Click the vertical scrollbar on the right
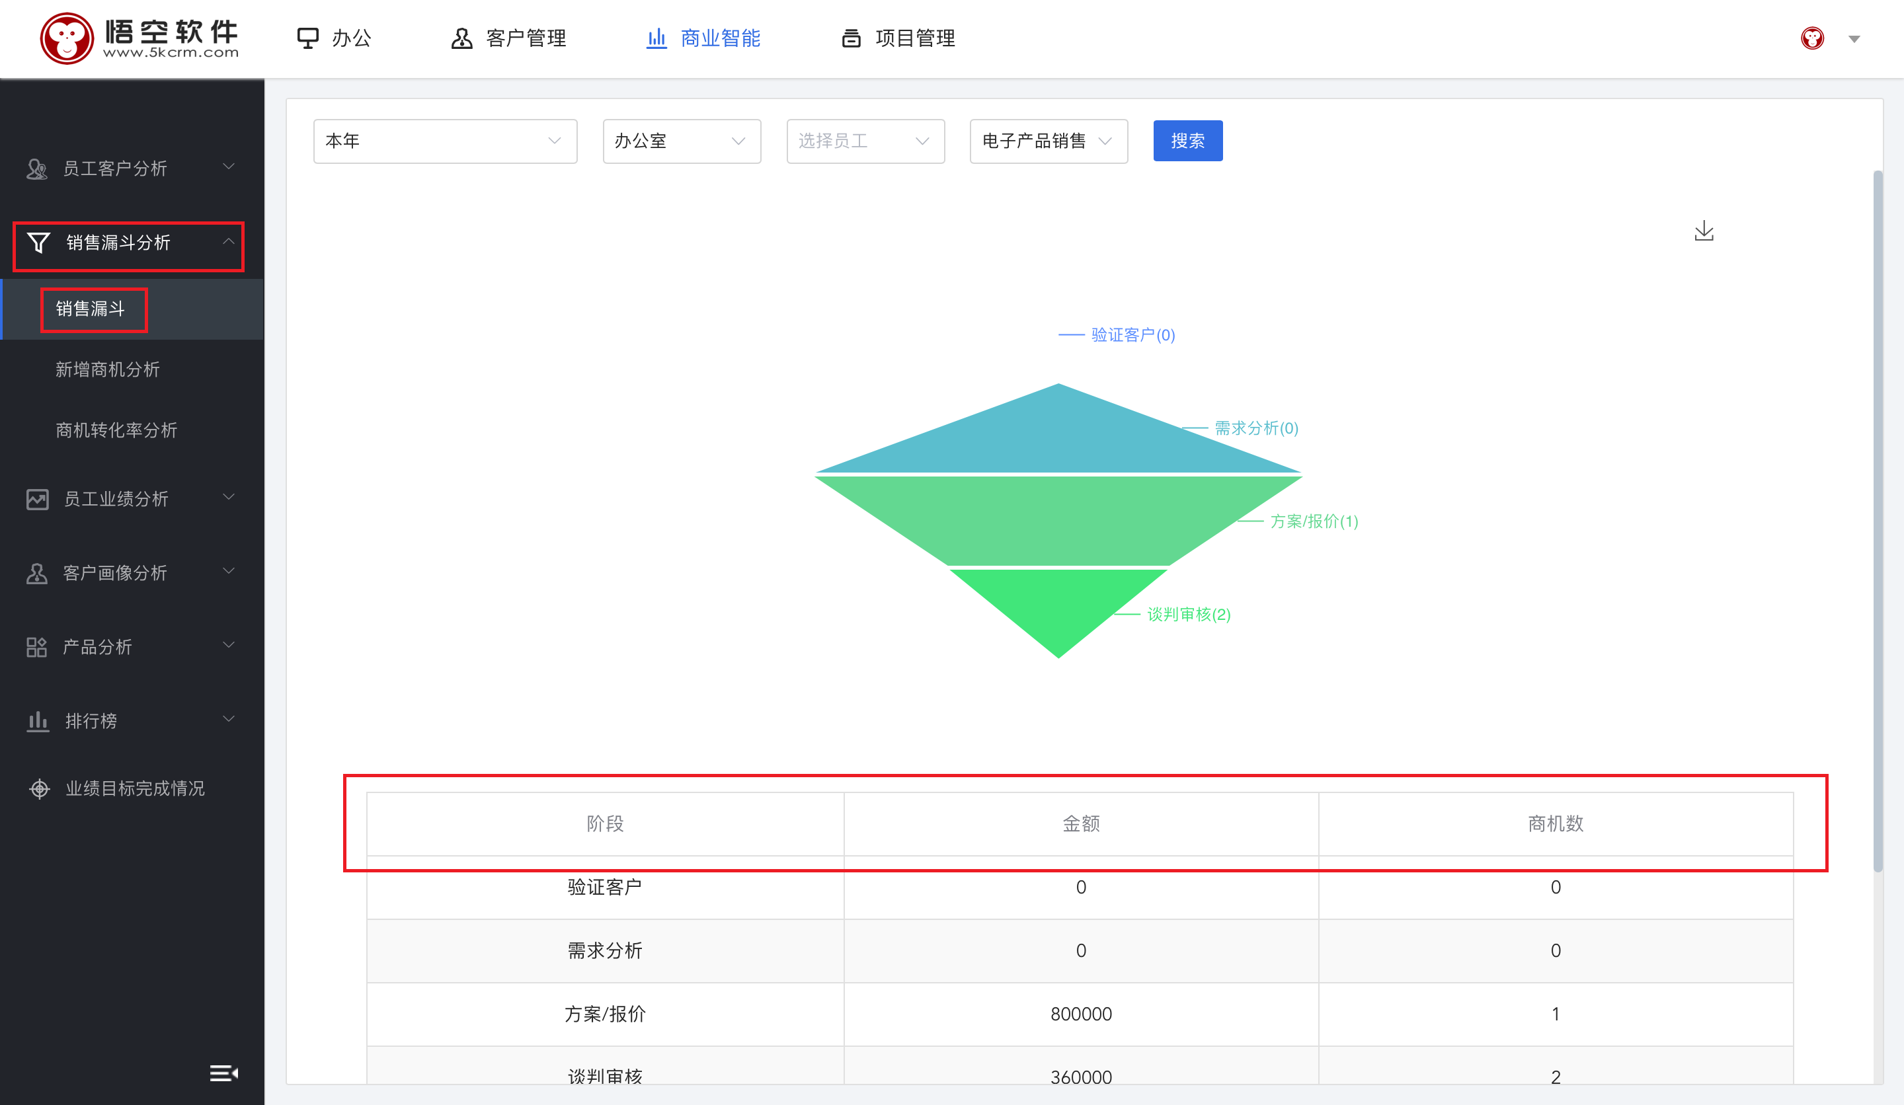 1878,521
